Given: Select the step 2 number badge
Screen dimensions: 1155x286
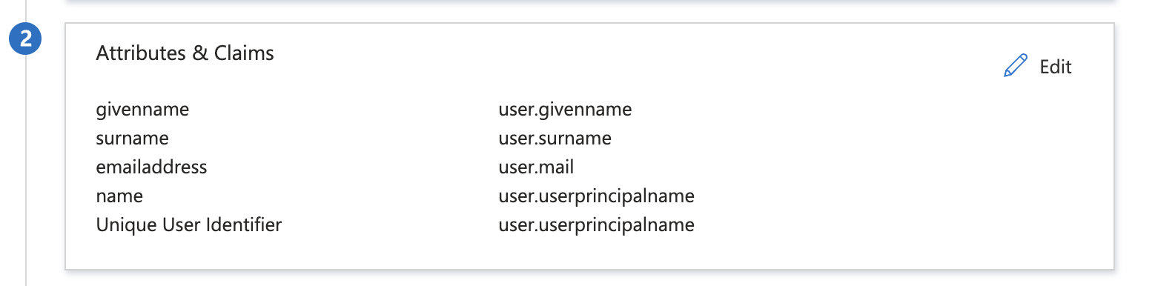Looking at the screenshot, I should pos(26,39).
